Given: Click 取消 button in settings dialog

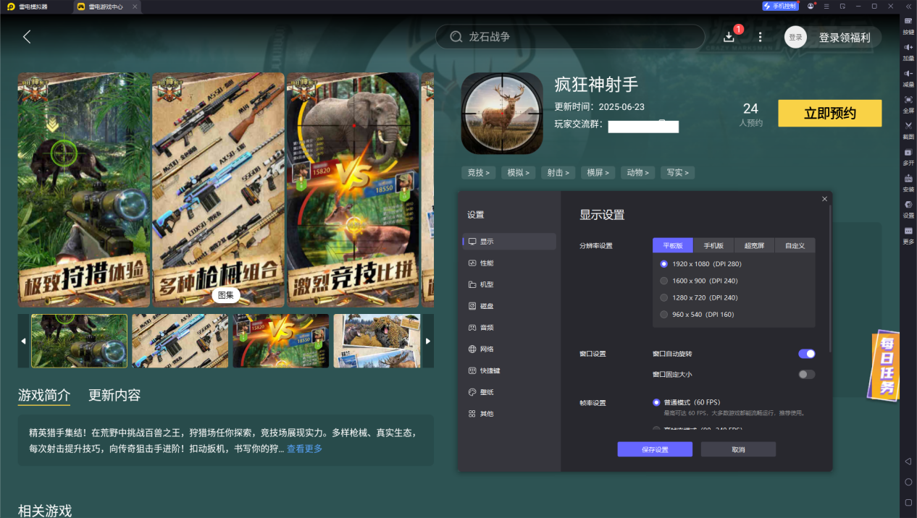Looking at the screenshot, I should (x=738, y=449).
